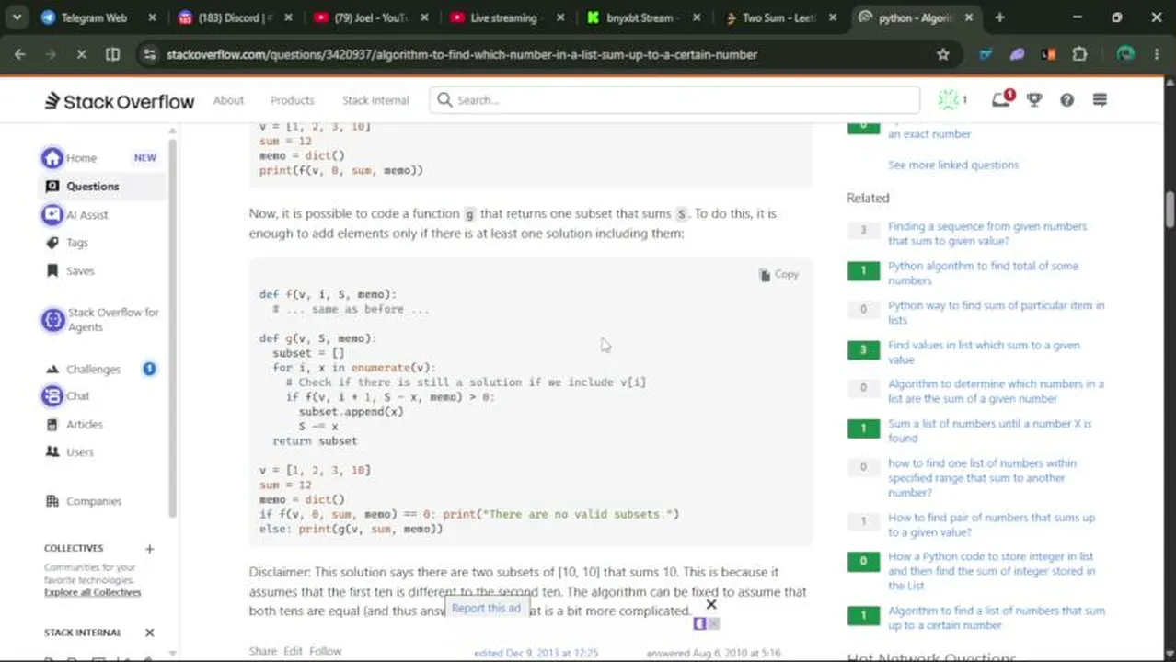Open AI Assist from the sidebar
The width and height of the screenshot is (1176, 662).
(x=87, y=215)
